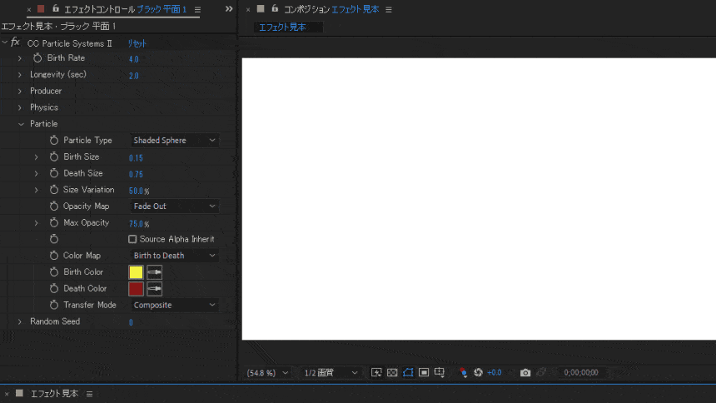Open the Particle Type dropdown

tap(174, 140)
